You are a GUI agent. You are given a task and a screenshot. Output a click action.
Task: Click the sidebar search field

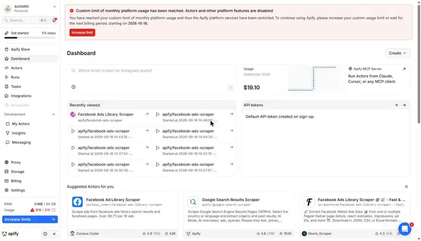26,21
